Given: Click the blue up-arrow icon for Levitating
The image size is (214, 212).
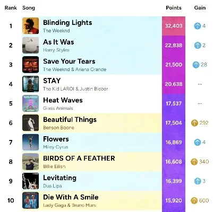Looking at the screenshot, I should coord(198,181).
